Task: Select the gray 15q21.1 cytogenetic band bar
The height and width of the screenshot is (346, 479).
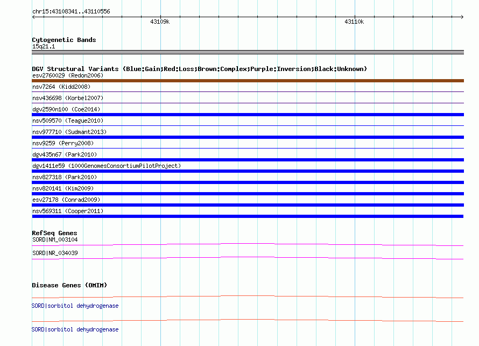Action: click(x=248, y=52)
